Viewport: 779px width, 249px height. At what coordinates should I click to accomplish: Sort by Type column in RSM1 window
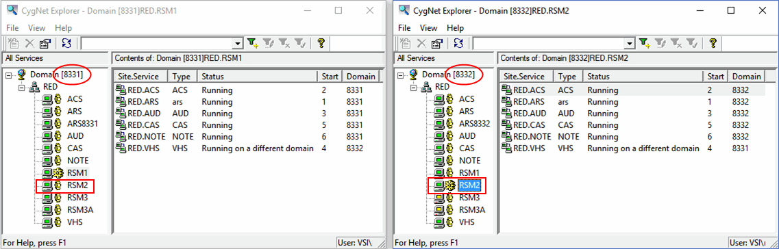tap(183, 77)
